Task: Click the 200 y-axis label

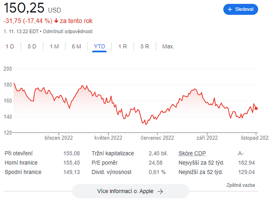Action: point(8,69)
